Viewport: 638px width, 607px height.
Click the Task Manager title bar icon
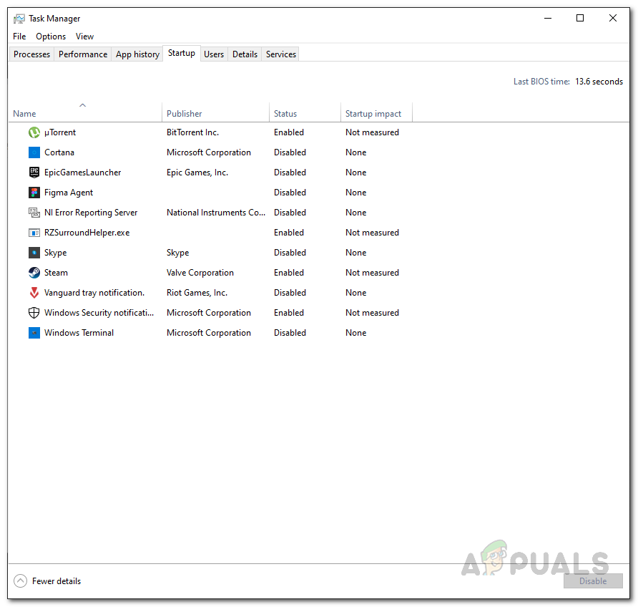click(x=19, y=19)
